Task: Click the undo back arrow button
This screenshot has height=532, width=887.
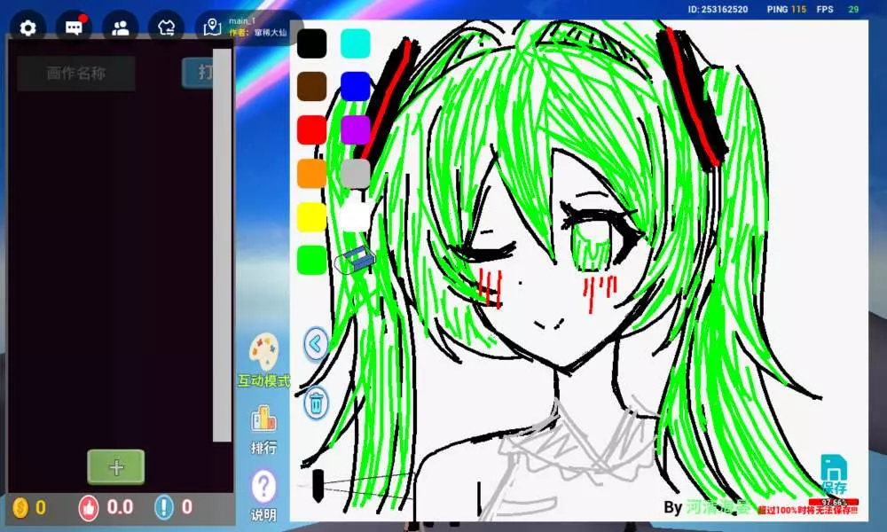Action: click(316, 343)
